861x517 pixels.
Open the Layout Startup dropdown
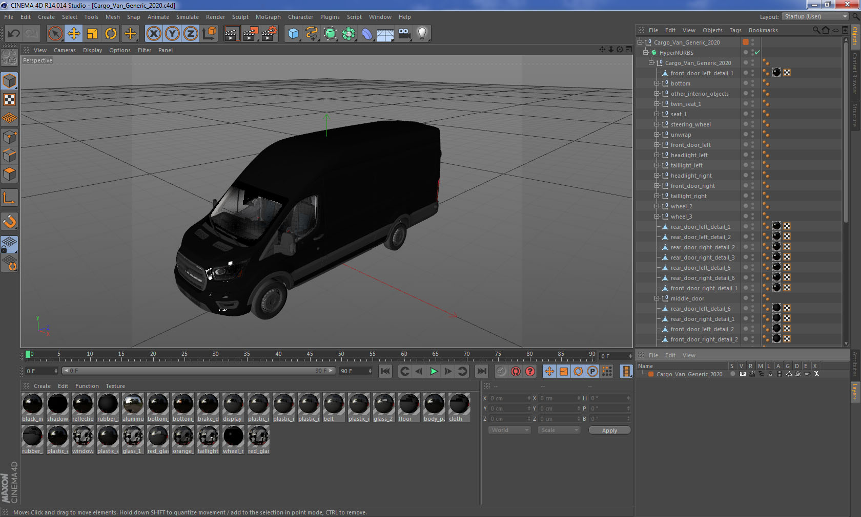816,16
